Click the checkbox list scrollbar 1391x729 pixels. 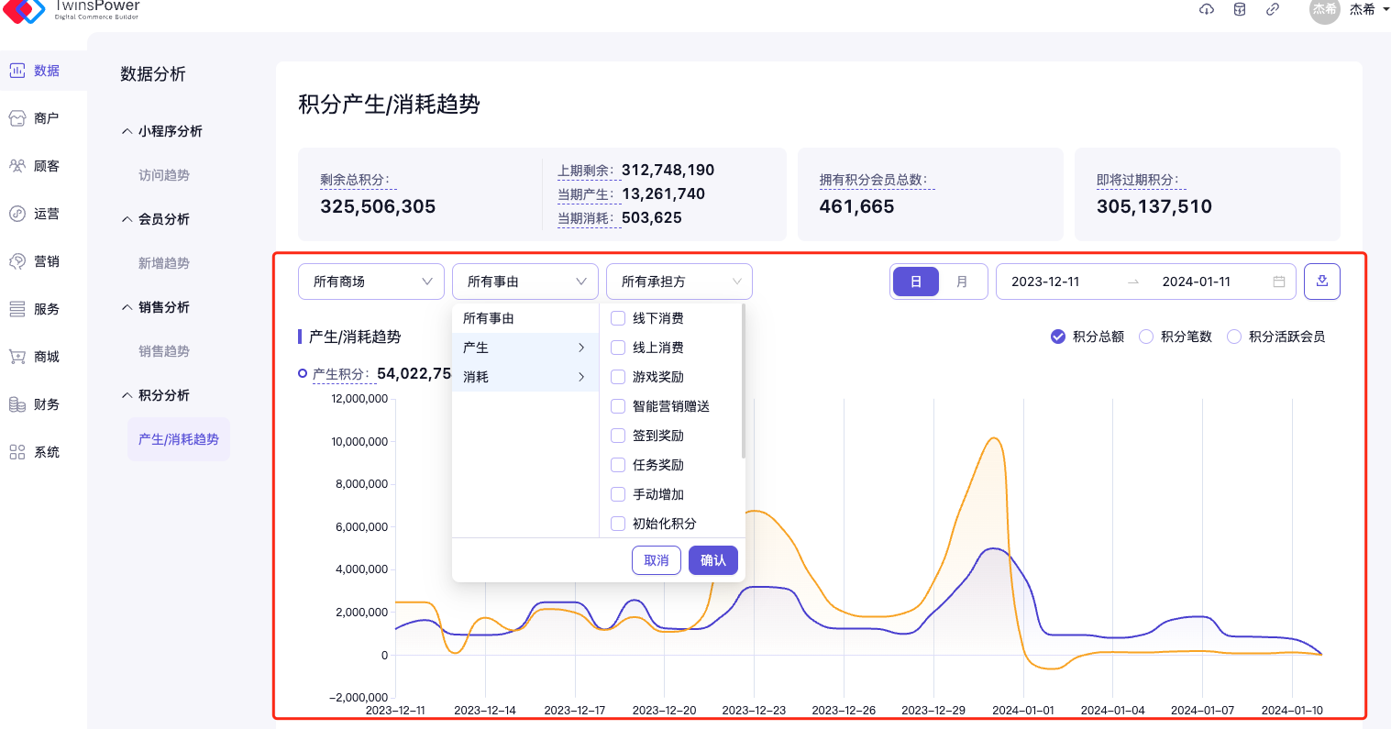(x=743, y=381)
